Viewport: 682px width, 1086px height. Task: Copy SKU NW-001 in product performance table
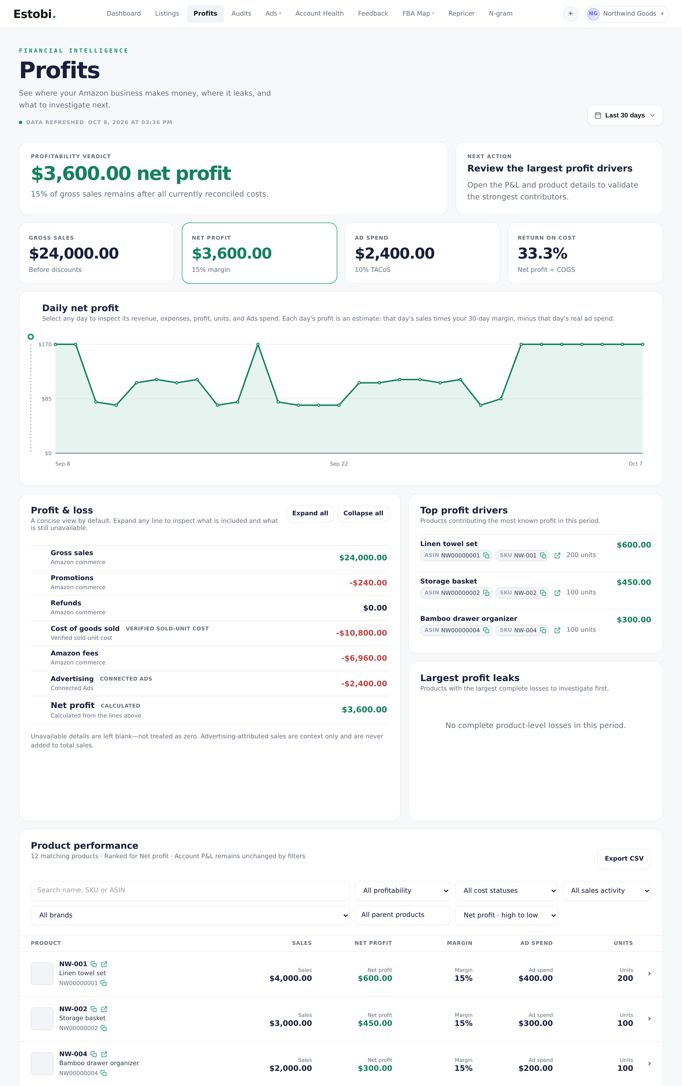tap(94, 964)
